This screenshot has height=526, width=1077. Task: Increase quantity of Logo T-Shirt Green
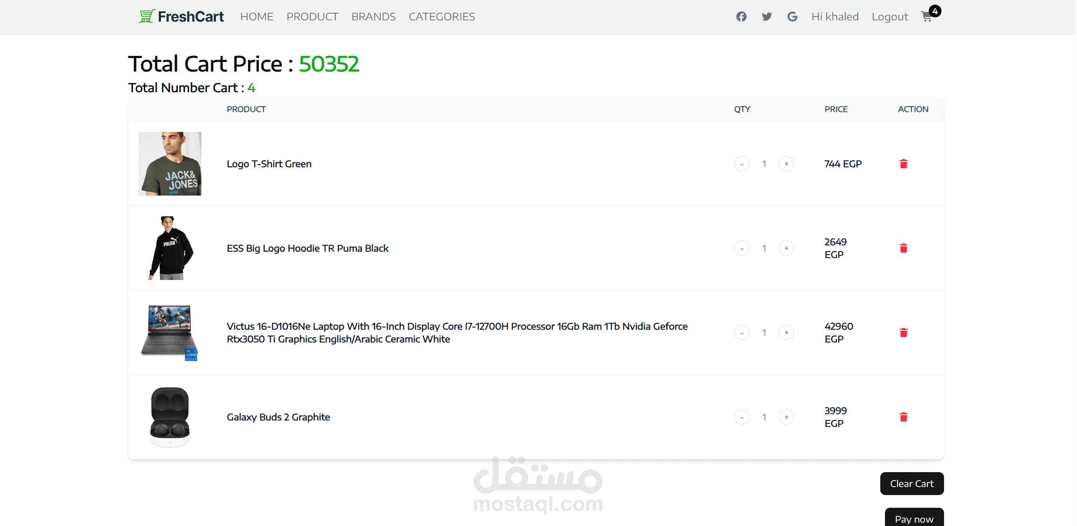click(x=786, y=164)
